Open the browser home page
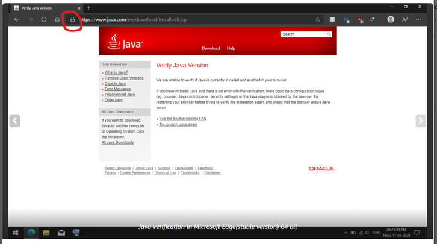The image size is (437, 244). tap(57, 19)
